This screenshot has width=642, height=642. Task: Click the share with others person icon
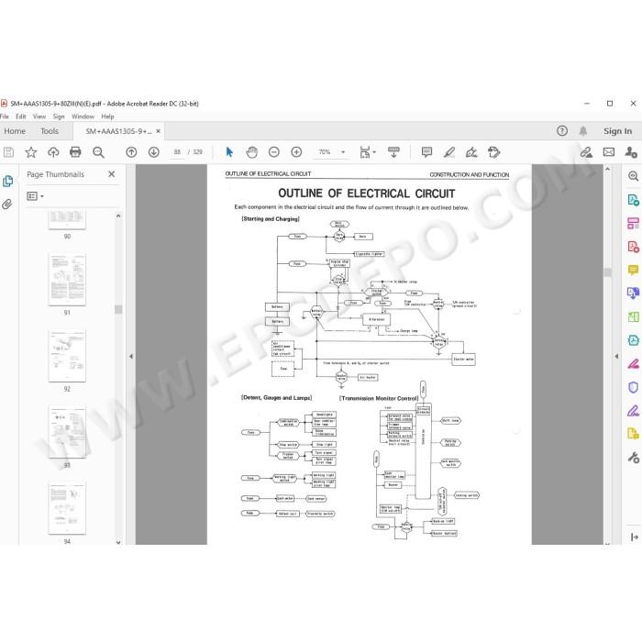(x=631, y=152)
